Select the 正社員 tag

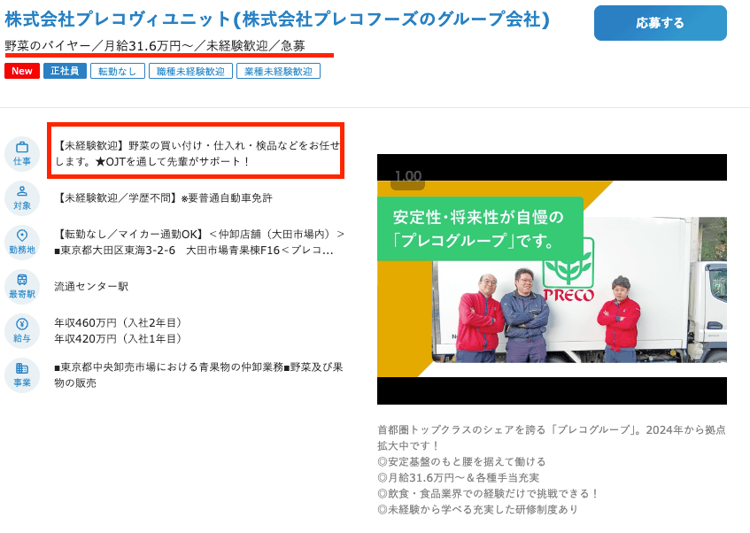point(65,71)
